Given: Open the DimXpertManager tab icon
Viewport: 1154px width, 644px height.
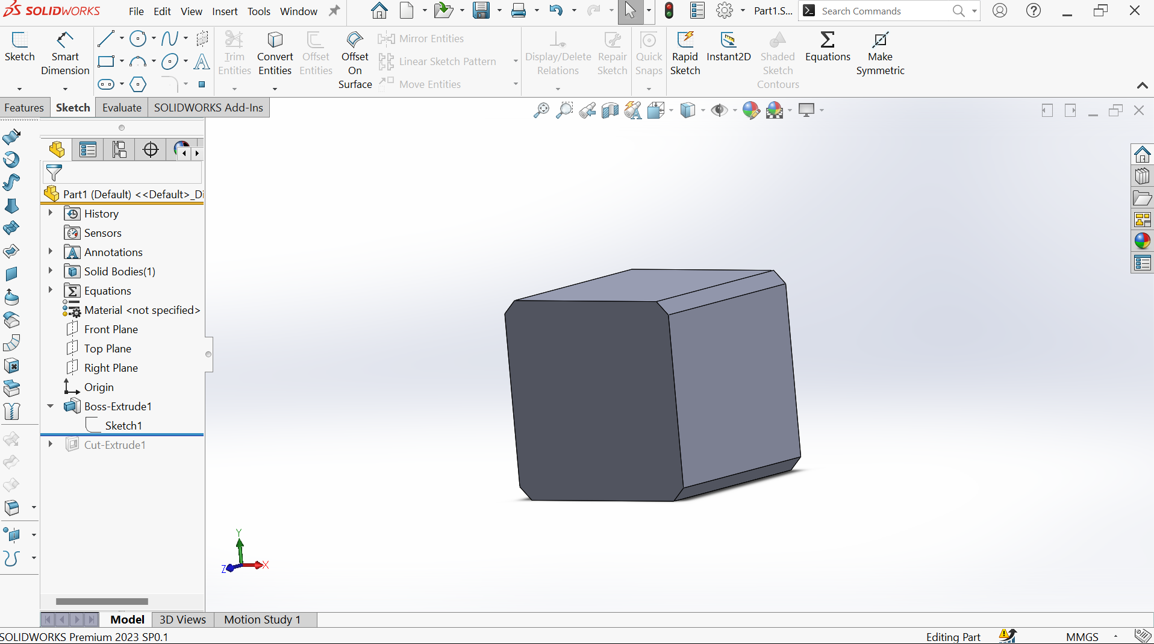Looking at the screenshot, I should point(151,149).
